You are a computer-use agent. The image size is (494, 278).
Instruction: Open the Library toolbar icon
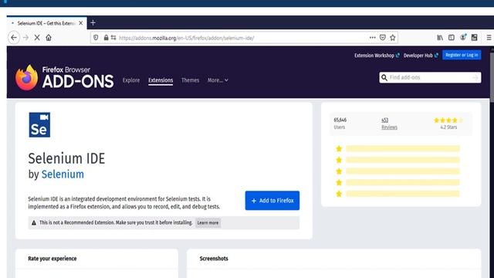point(440,38)
